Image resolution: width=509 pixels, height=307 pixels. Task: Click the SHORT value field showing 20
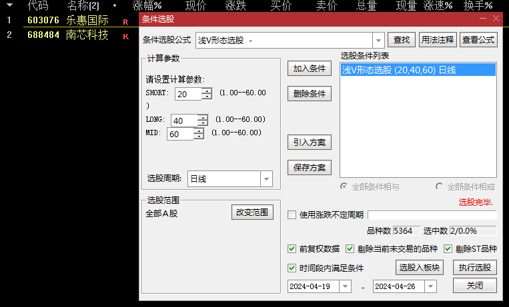[188, 94]
